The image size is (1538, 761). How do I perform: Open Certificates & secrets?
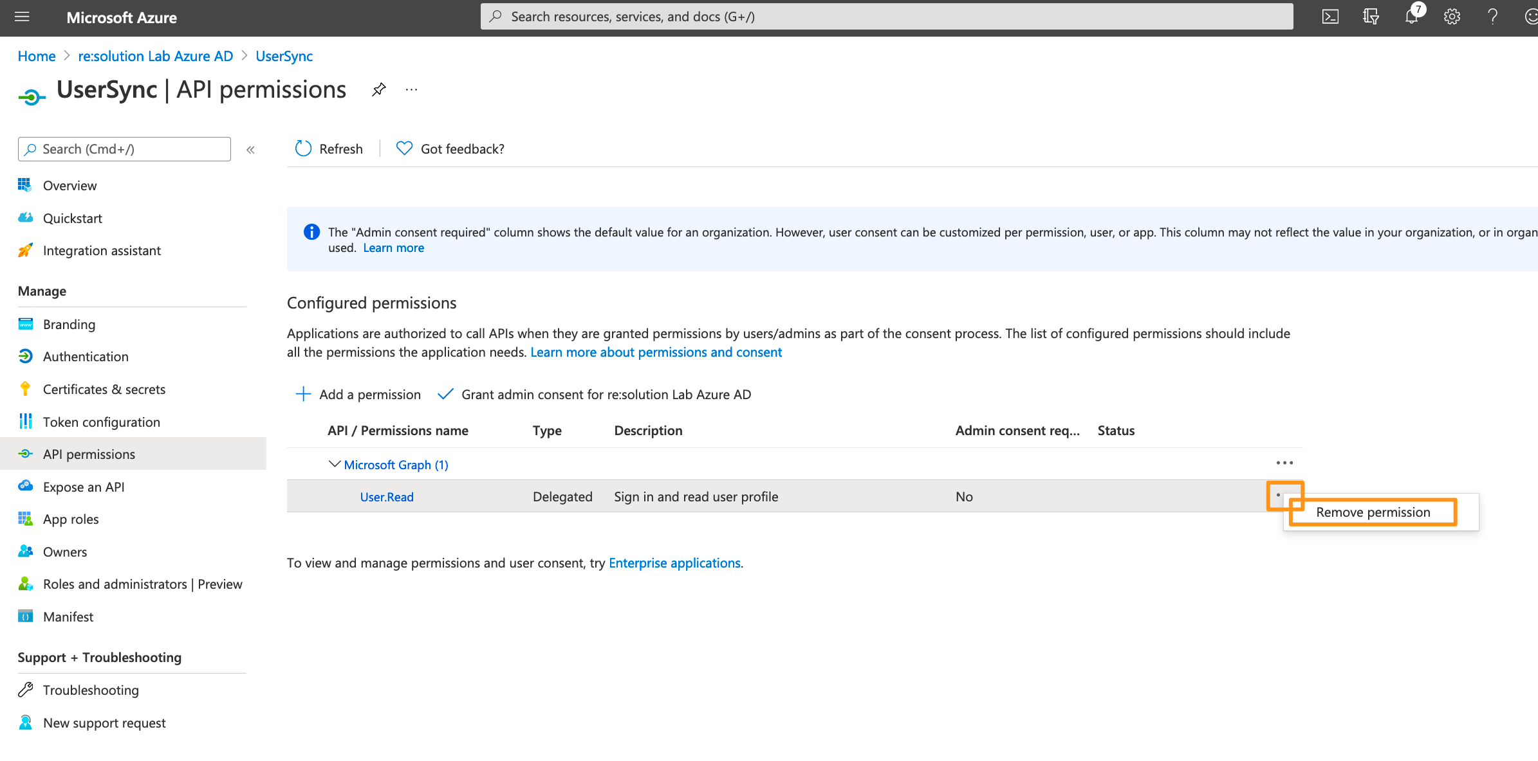[104, 389]
